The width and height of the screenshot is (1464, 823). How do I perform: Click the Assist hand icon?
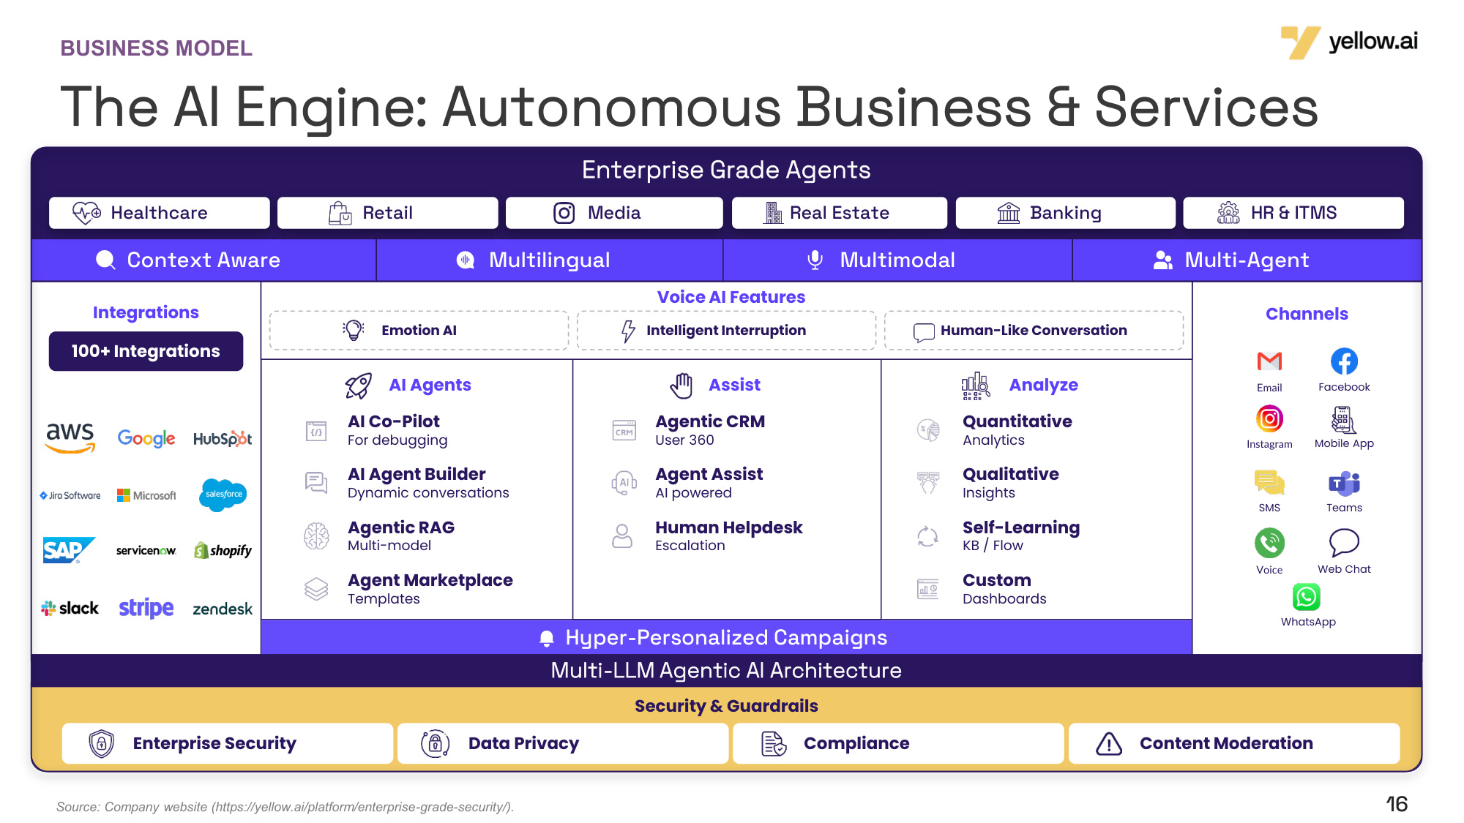(681, 386)
